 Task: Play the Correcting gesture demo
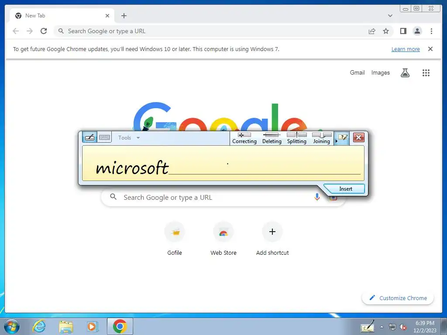coord(244,138)
